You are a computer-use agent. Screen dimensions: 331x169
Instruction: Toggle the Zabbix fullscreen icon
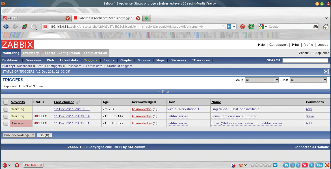[326, 71]
